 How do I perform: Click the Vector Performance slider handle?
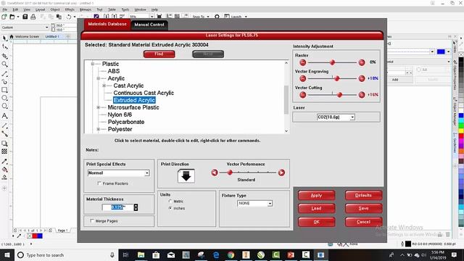click(x=230, y=173)
